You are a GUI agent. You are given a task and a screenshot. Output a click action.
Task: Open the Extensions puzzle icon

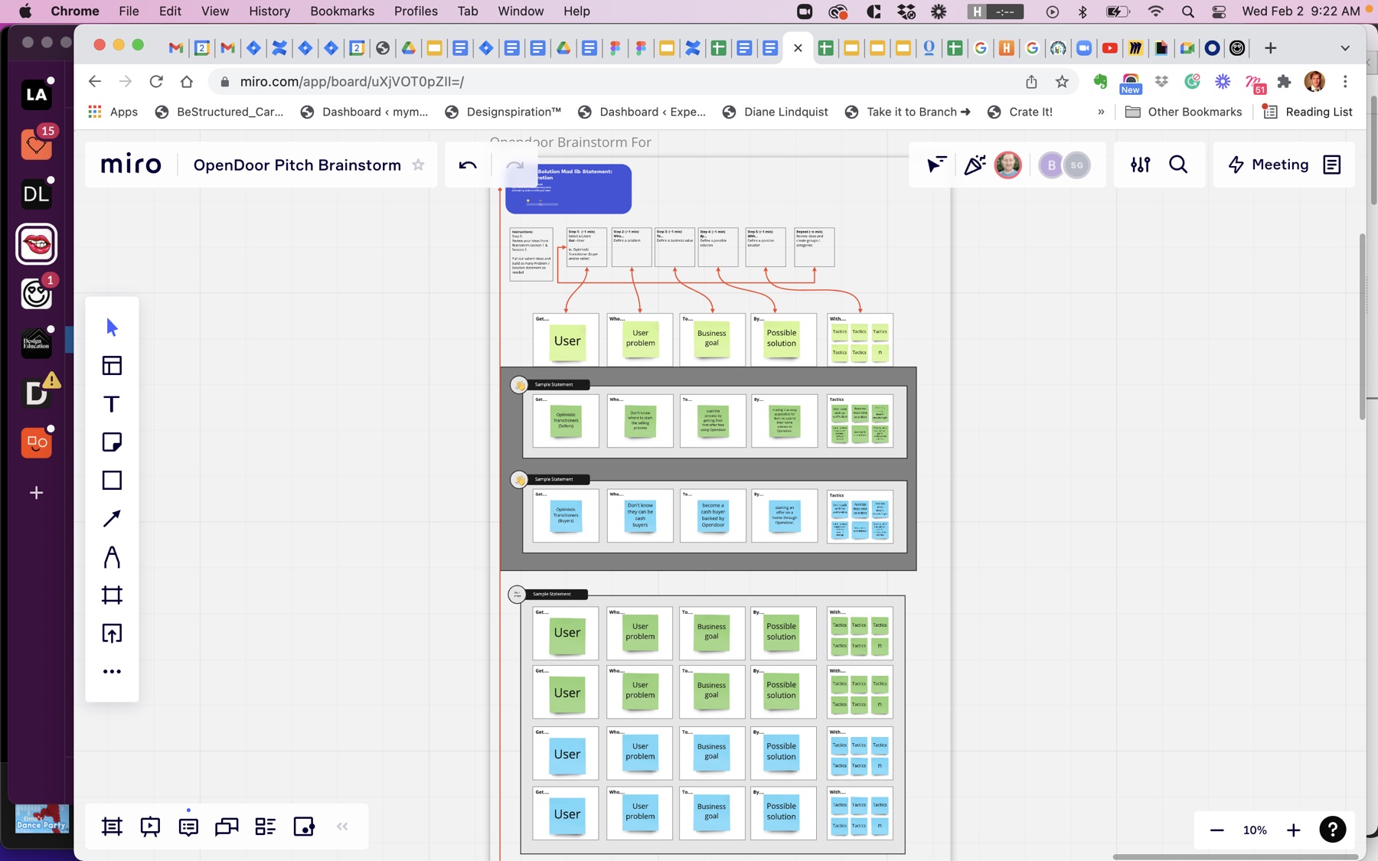pos(1284,81)
